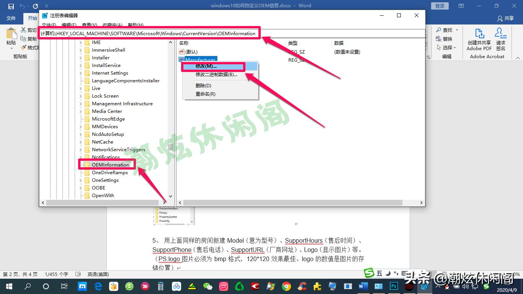Open Photoshop from the taskbar
This screenshot has width=523, height=294.
[x=394, y=286]
